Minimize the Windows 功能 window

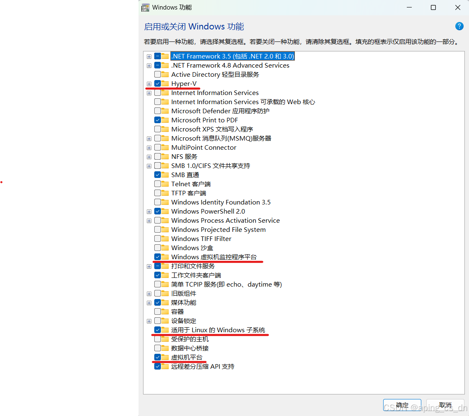pyautogui.click(x=409, y=7)
